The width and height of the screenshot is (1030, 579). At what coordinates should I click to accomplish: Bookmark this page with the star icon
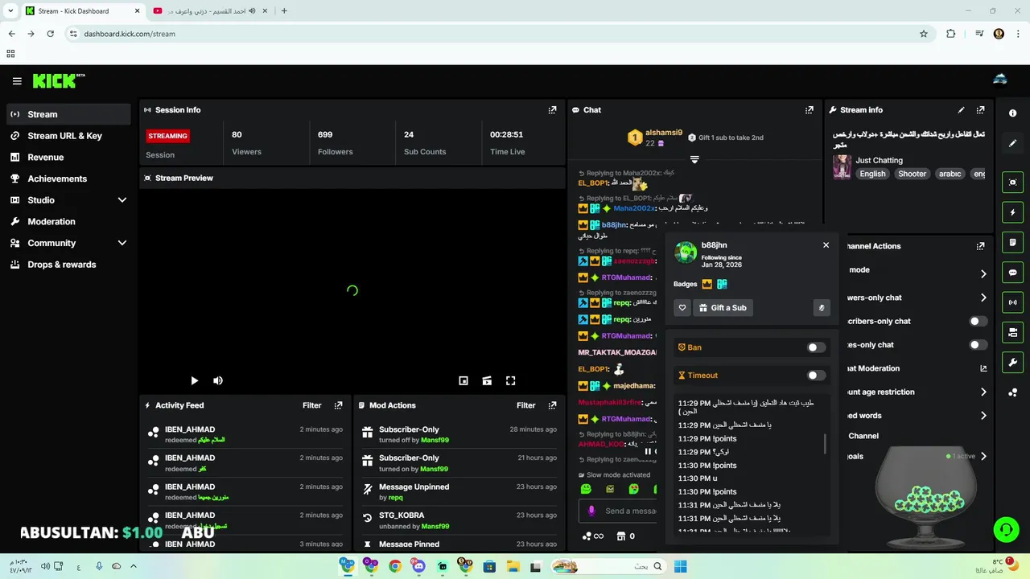tap(924, 34)
